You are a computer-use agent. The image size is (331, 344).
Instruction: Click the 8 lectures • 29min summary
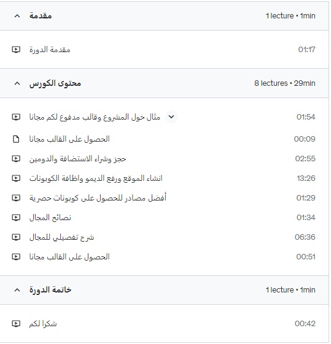(x=285, y=83)
